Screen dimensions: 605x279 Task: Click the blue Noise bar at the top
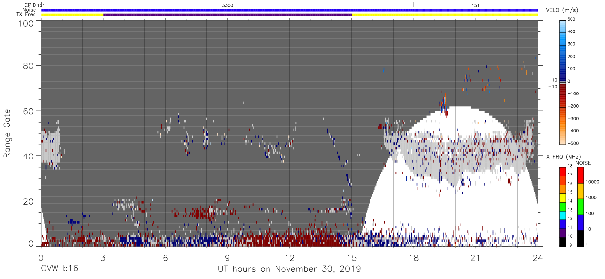[290, 10]
